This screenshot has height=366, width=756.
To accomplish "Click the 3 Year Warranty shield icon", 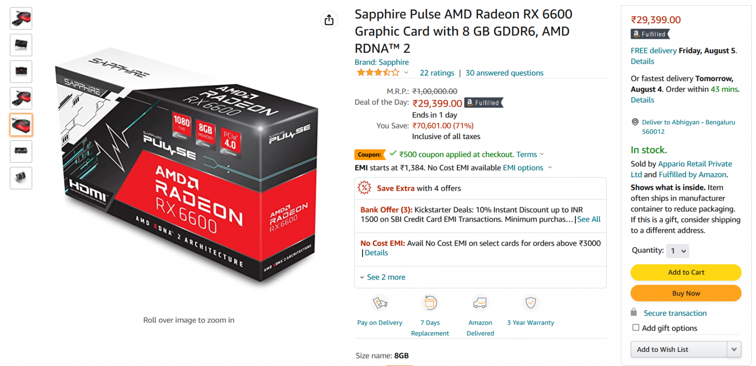I will [531, 302].
